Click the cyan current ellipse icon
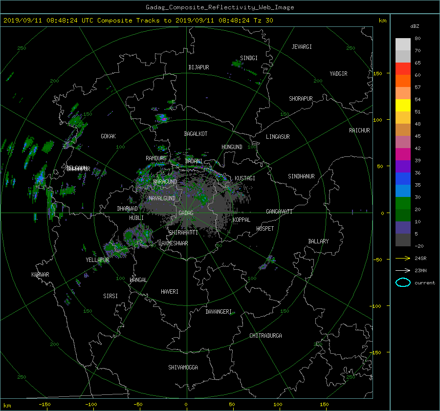Screen dimensions: 440x411 point(403,282)
